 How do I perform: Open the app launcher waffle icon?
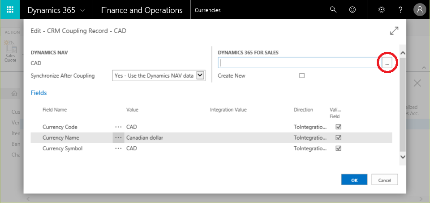pos(10,9)
